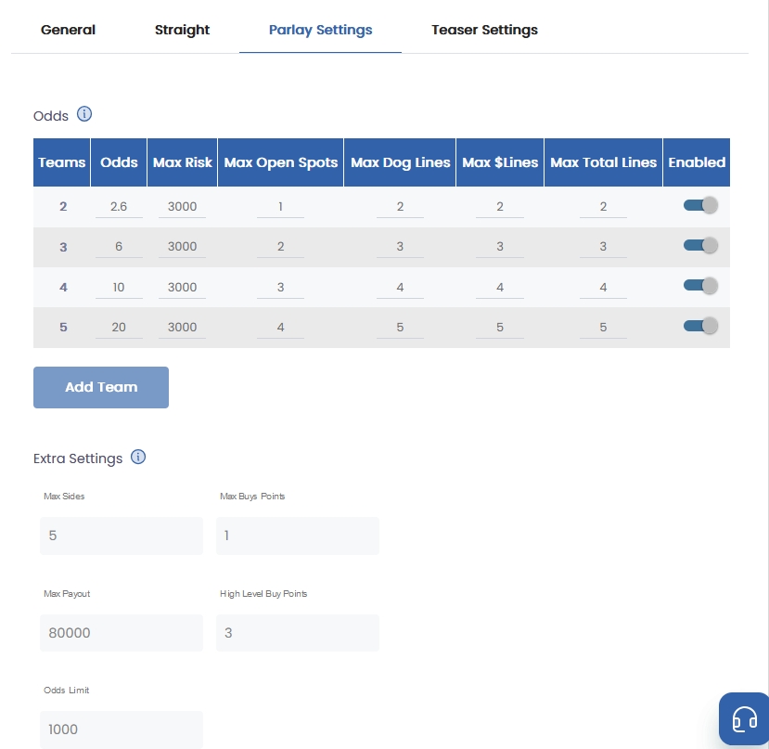Image resolution: width=769 pixels, height=749 pixels.
Task: Toggle the Enabled switch for 2 teams
Action: 700,206
